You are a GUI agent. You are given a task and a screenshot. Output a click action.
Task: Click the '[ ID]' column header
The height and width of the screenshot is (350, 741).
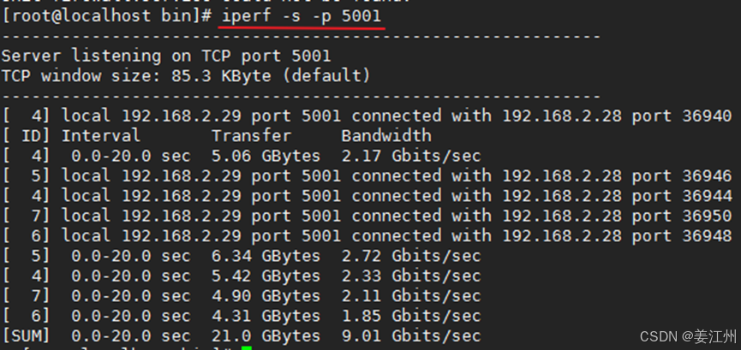26,136
